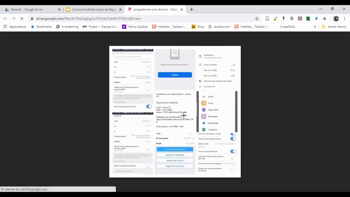Viewport: 350px width, 197px height.
Task: Open the Adobe Acrobat PDF extension
Action: pos(300,18)
